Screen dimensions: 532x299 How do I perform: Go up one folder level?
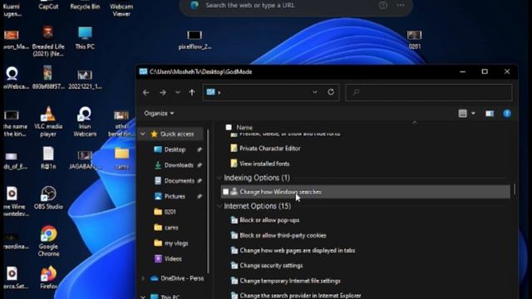(x=192, y=92)
